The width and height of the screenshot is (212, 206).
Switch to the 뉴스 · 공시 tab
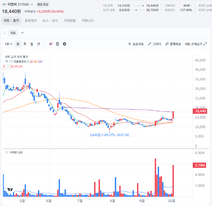point(50,21)
